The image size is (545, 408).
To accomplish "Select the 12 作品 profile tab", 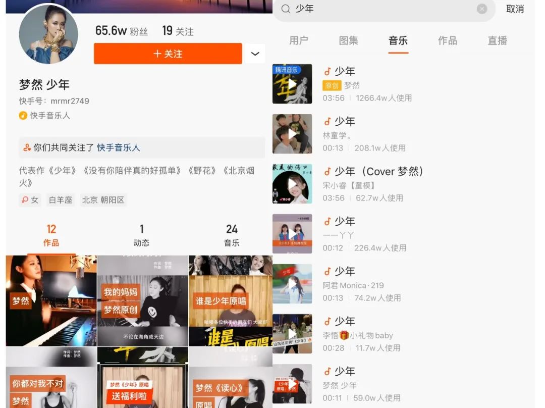I will click(x=51, y=235).
